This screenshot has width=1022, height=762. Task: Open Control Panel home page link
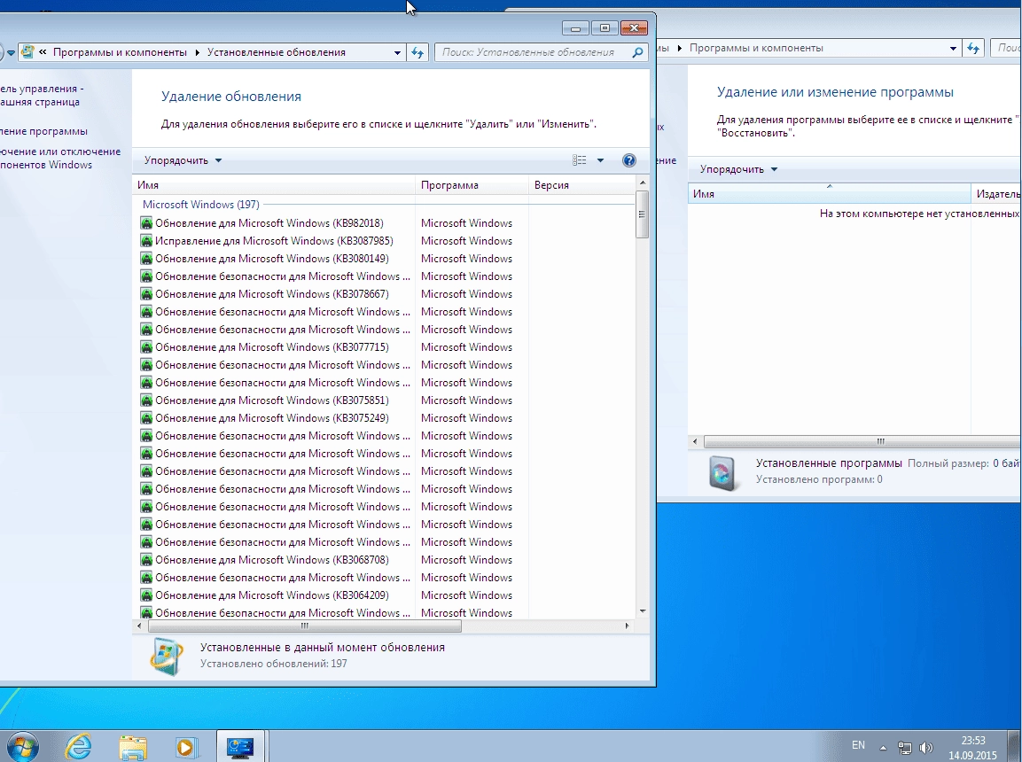(x=41, y=95)
